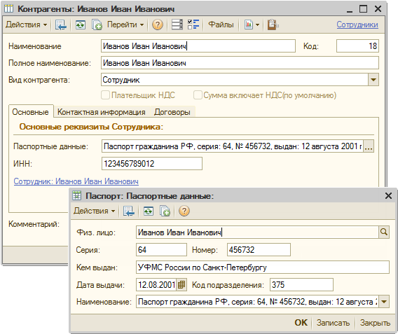398x334 pixels.
Task: Click the Записать button in Паспорт dialog
Action: 333,323
